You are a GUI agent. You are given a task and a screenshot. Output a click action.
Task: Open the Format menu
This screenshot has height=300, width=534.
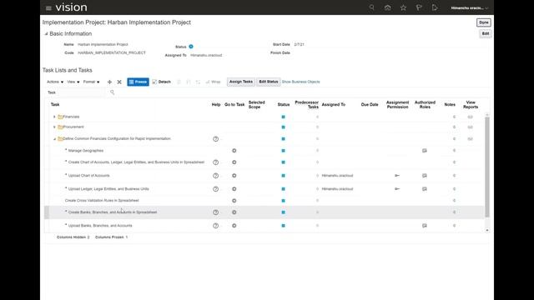coord(91,82)
